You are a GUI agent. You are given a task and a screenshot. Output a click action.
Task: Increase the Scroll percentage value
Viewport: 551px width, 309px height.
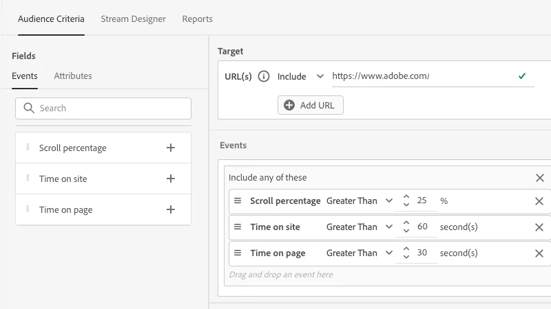[406, 197]
